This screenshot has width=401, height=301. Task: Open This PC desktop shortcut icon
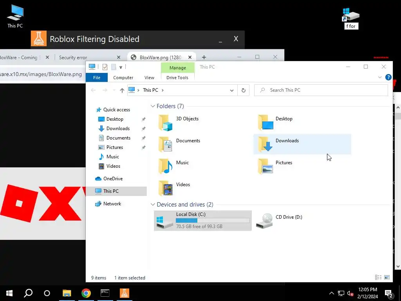[x=15, y=16]
